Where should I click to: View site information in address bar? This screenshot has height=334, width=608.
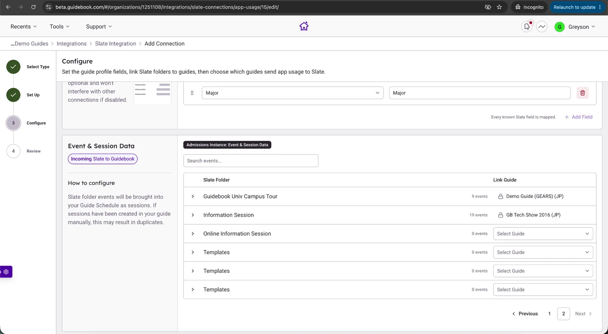coord(48,7)
